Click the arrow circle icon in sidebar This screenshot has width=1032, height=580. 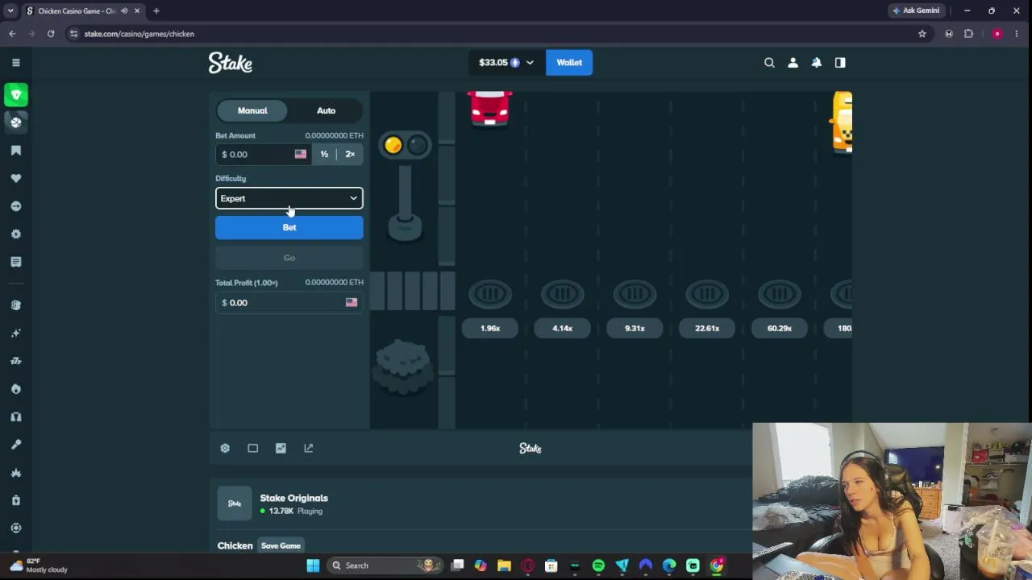[x=15, y=206]
